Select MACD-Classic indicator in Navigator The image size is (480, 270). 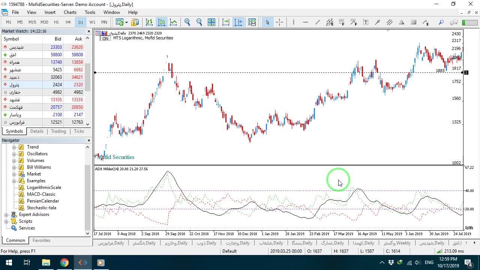tap(41, 194)
